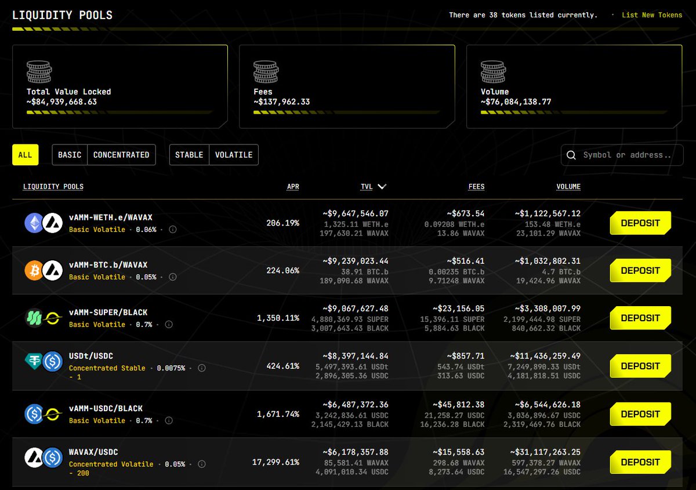Click the ~$11,436,259.49 volume value
Image resolution: width=696 pixels, height=490 pixels.
[545, 357]
